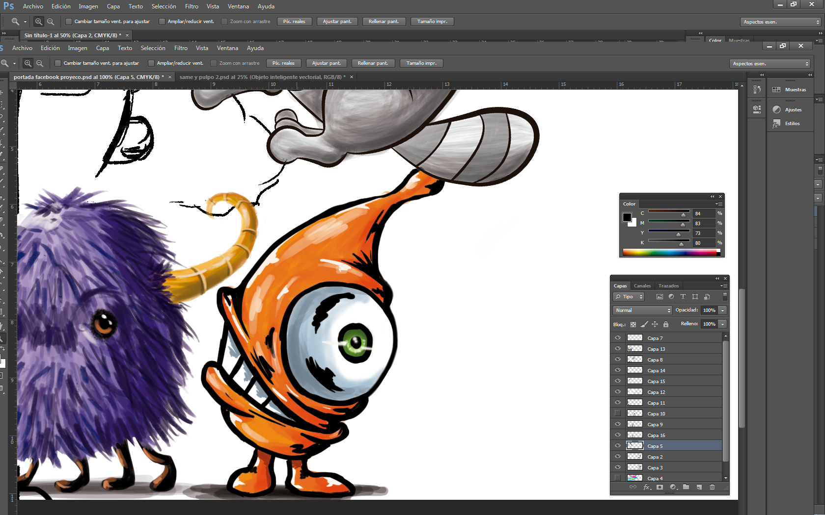Click the lock image pixels brush icon
825x515 pixels.
point(644,324)
